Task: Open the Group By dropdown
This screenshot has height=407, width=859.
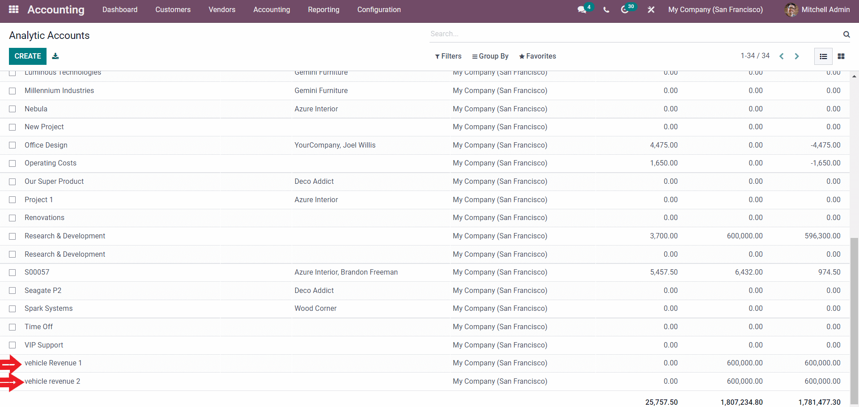Action: click(x=490, y=56)
